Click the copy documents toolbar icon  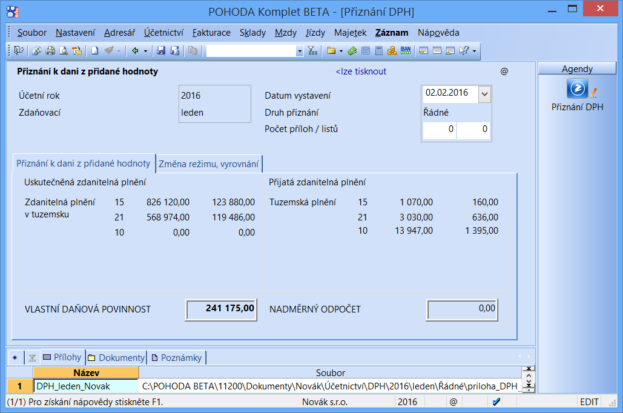pos(36,50)
